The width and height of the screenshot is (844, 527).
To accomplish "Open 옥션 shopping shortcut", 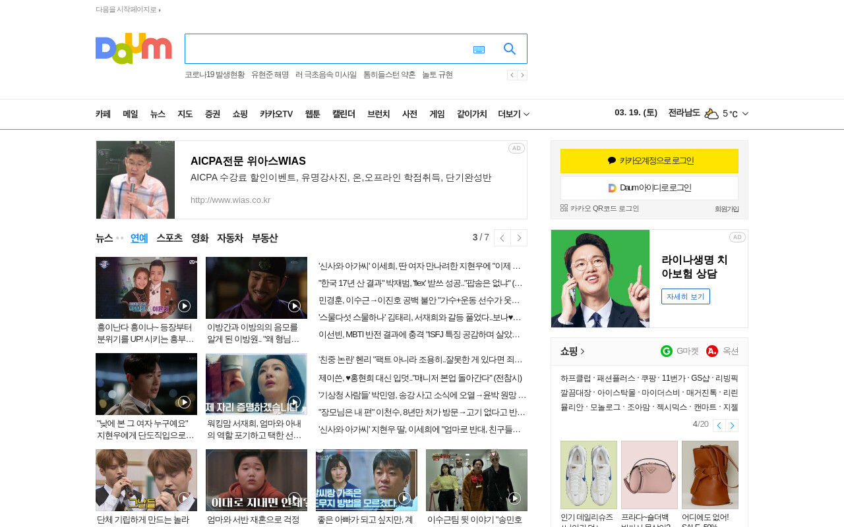I will 723,351.
